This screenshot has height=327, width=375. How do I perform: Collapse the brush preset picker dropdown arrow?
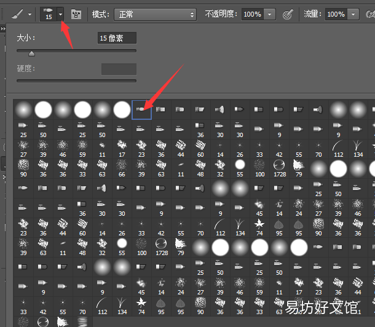[x=60, y=14]
